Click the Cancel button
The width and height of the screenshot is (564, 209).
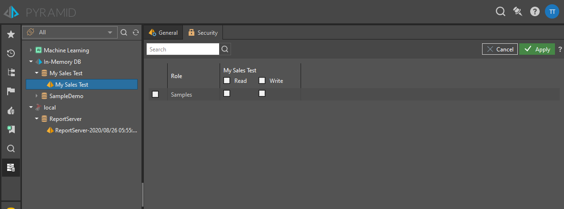coord(500,49)
